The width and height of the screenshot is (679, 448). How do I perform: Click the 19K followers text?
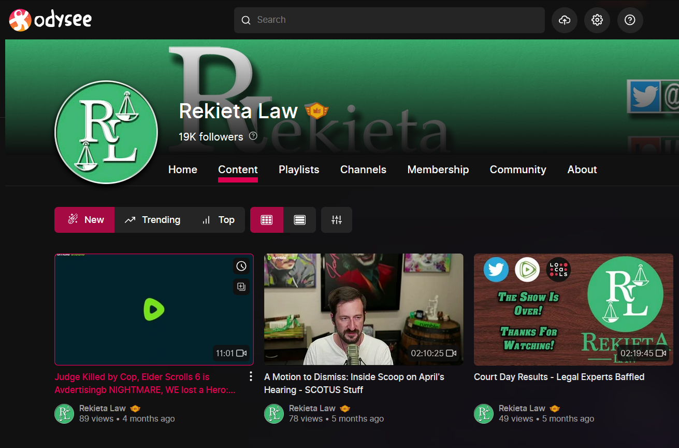pos(211,136)
